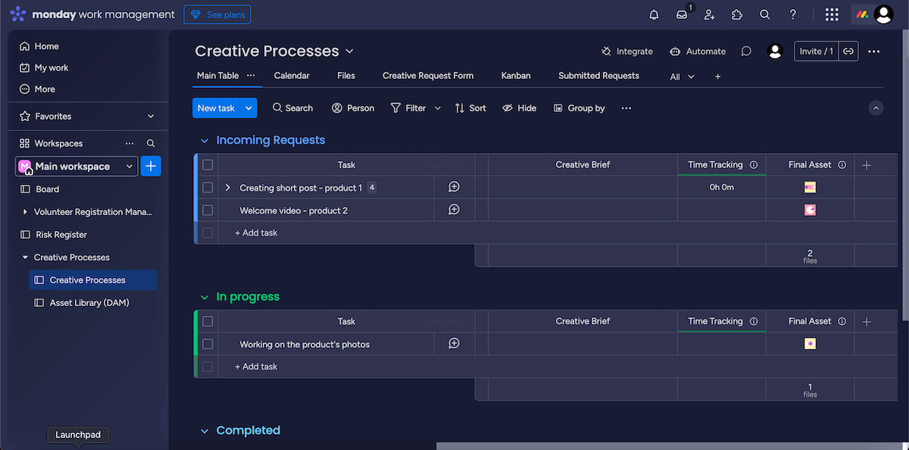
Task: Collapse the In progress group
Action: [204, 297]
